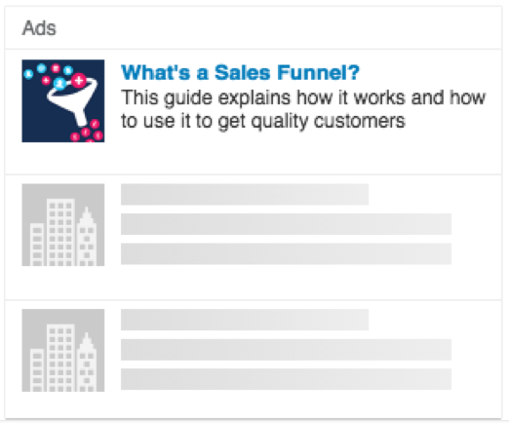The image size is (509, 423).
Task: Click the pink dollar circles below the funnel
Action: (x=87, y=132)
